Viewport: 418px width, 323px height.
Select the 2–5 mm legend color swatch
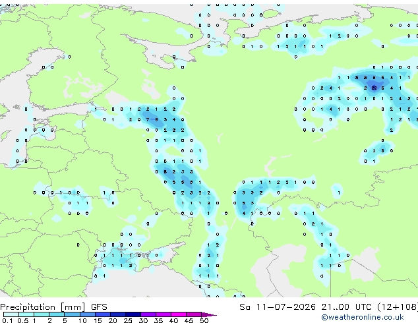[57, 314]
